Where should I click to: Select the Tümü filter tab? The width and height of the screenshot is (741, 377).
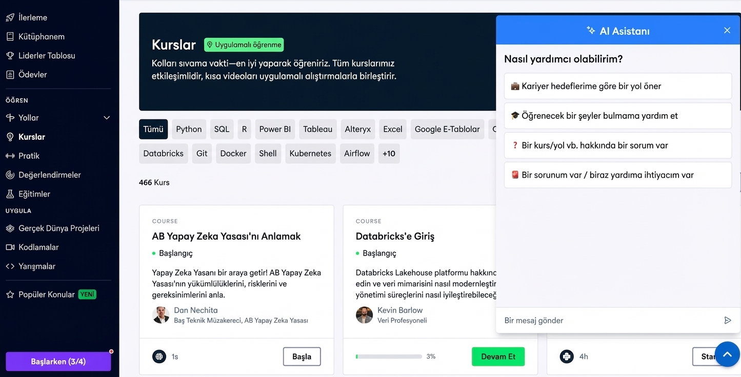[153, 129]
